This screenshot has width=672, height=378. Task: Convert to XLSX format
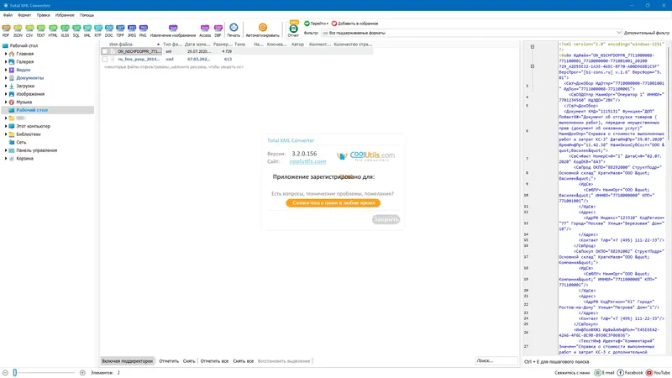[65, 30]
